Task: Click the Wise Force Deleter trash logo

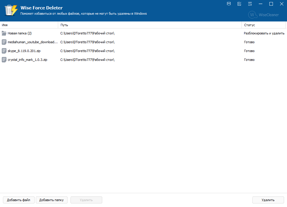Action: (x=11, y=11)
